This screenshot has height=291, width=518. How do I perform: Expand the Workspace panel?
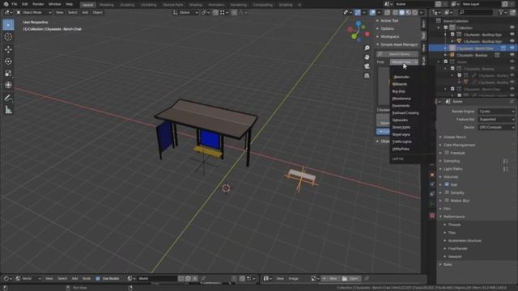click(389, 36)
